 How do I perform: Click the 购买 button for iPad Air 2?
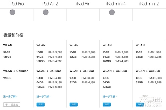click(40, 105)
